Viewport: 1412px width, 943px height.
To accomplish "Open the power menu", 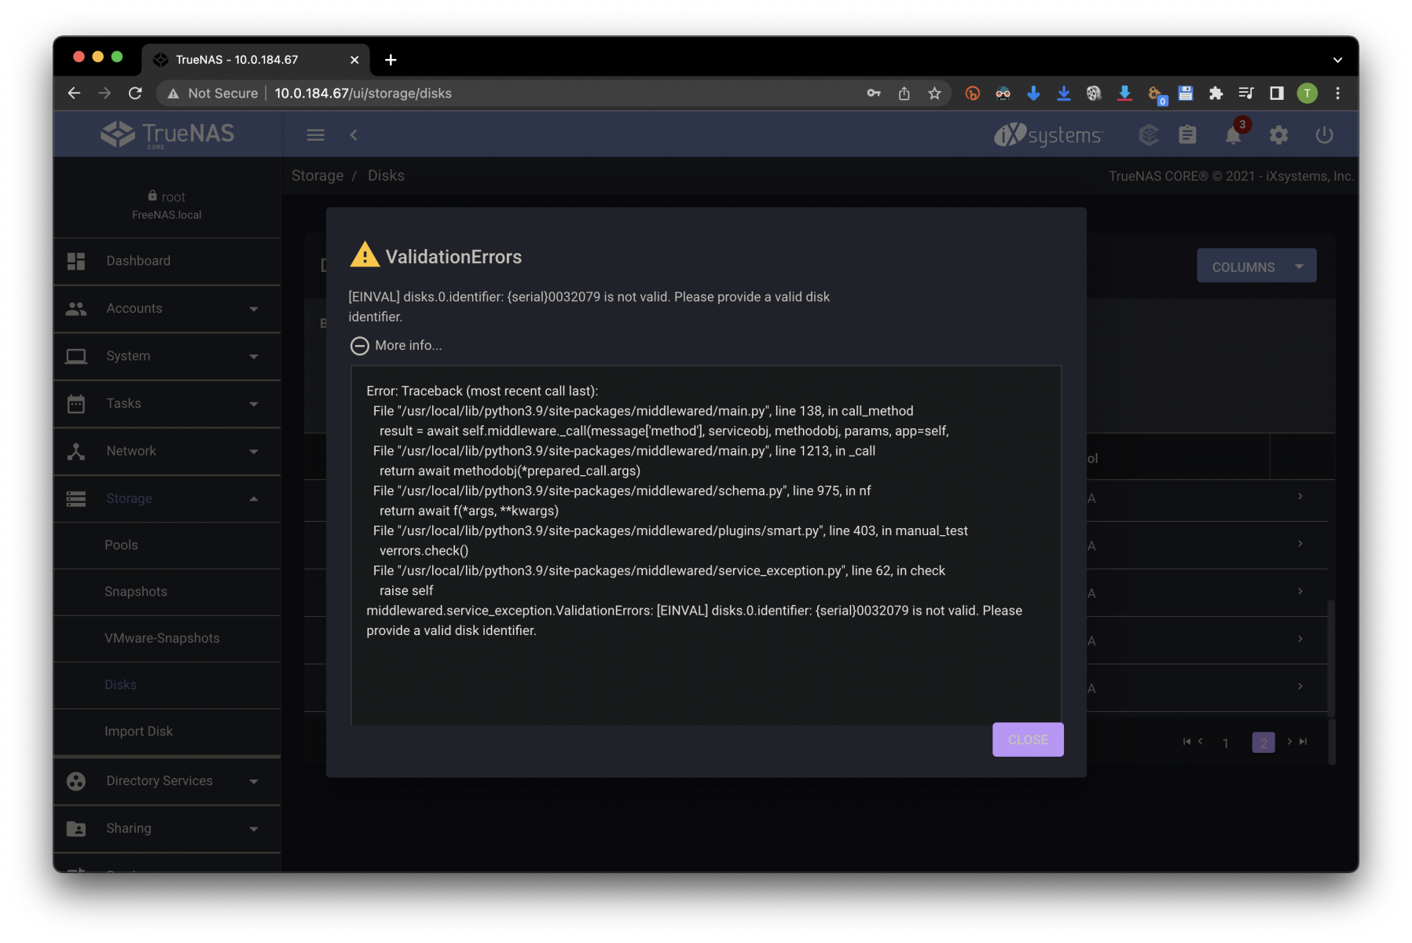I will pyautogui.click(x=1324, y=135).
